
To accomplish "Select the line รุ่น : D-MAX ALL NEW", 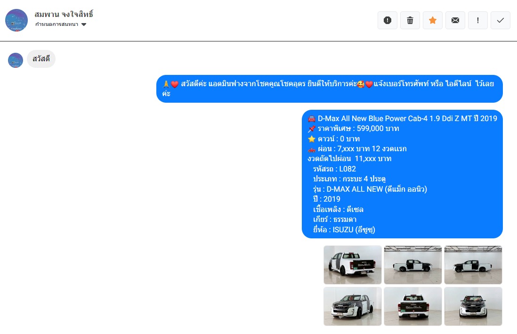I will coord(370,189).
